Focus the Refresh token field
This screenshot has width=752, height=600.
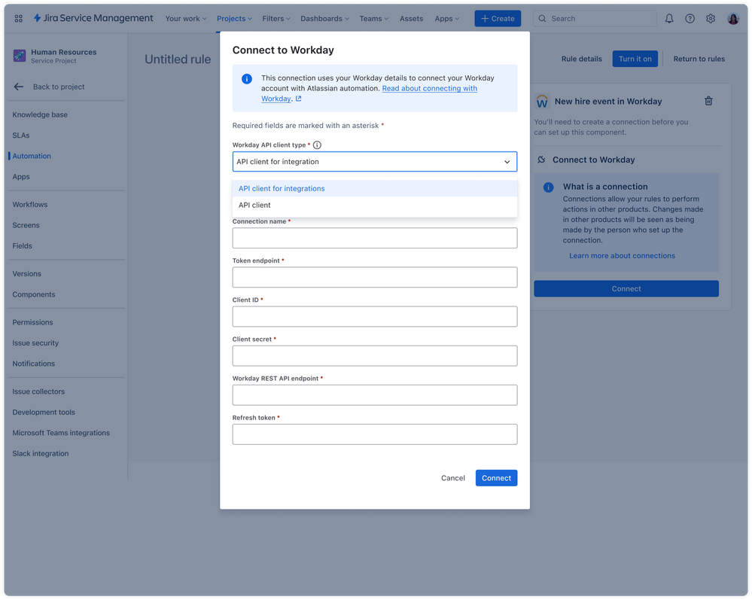[375, 435]
